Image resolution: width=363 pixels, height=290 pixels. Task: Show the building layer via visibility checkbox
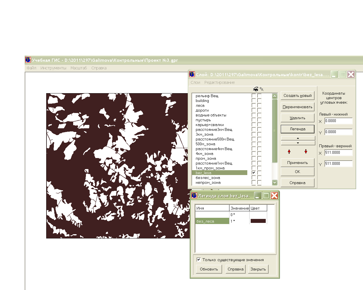(254, 101)
